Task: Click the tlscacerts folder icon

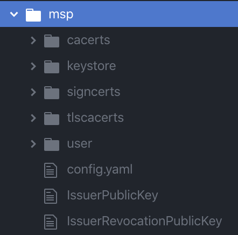Action: click(x=52, y=119)
